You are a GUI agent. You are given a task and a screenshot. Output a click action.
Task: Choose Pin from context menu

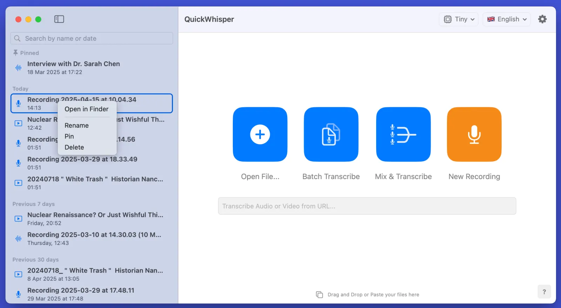tap(69, 136)
